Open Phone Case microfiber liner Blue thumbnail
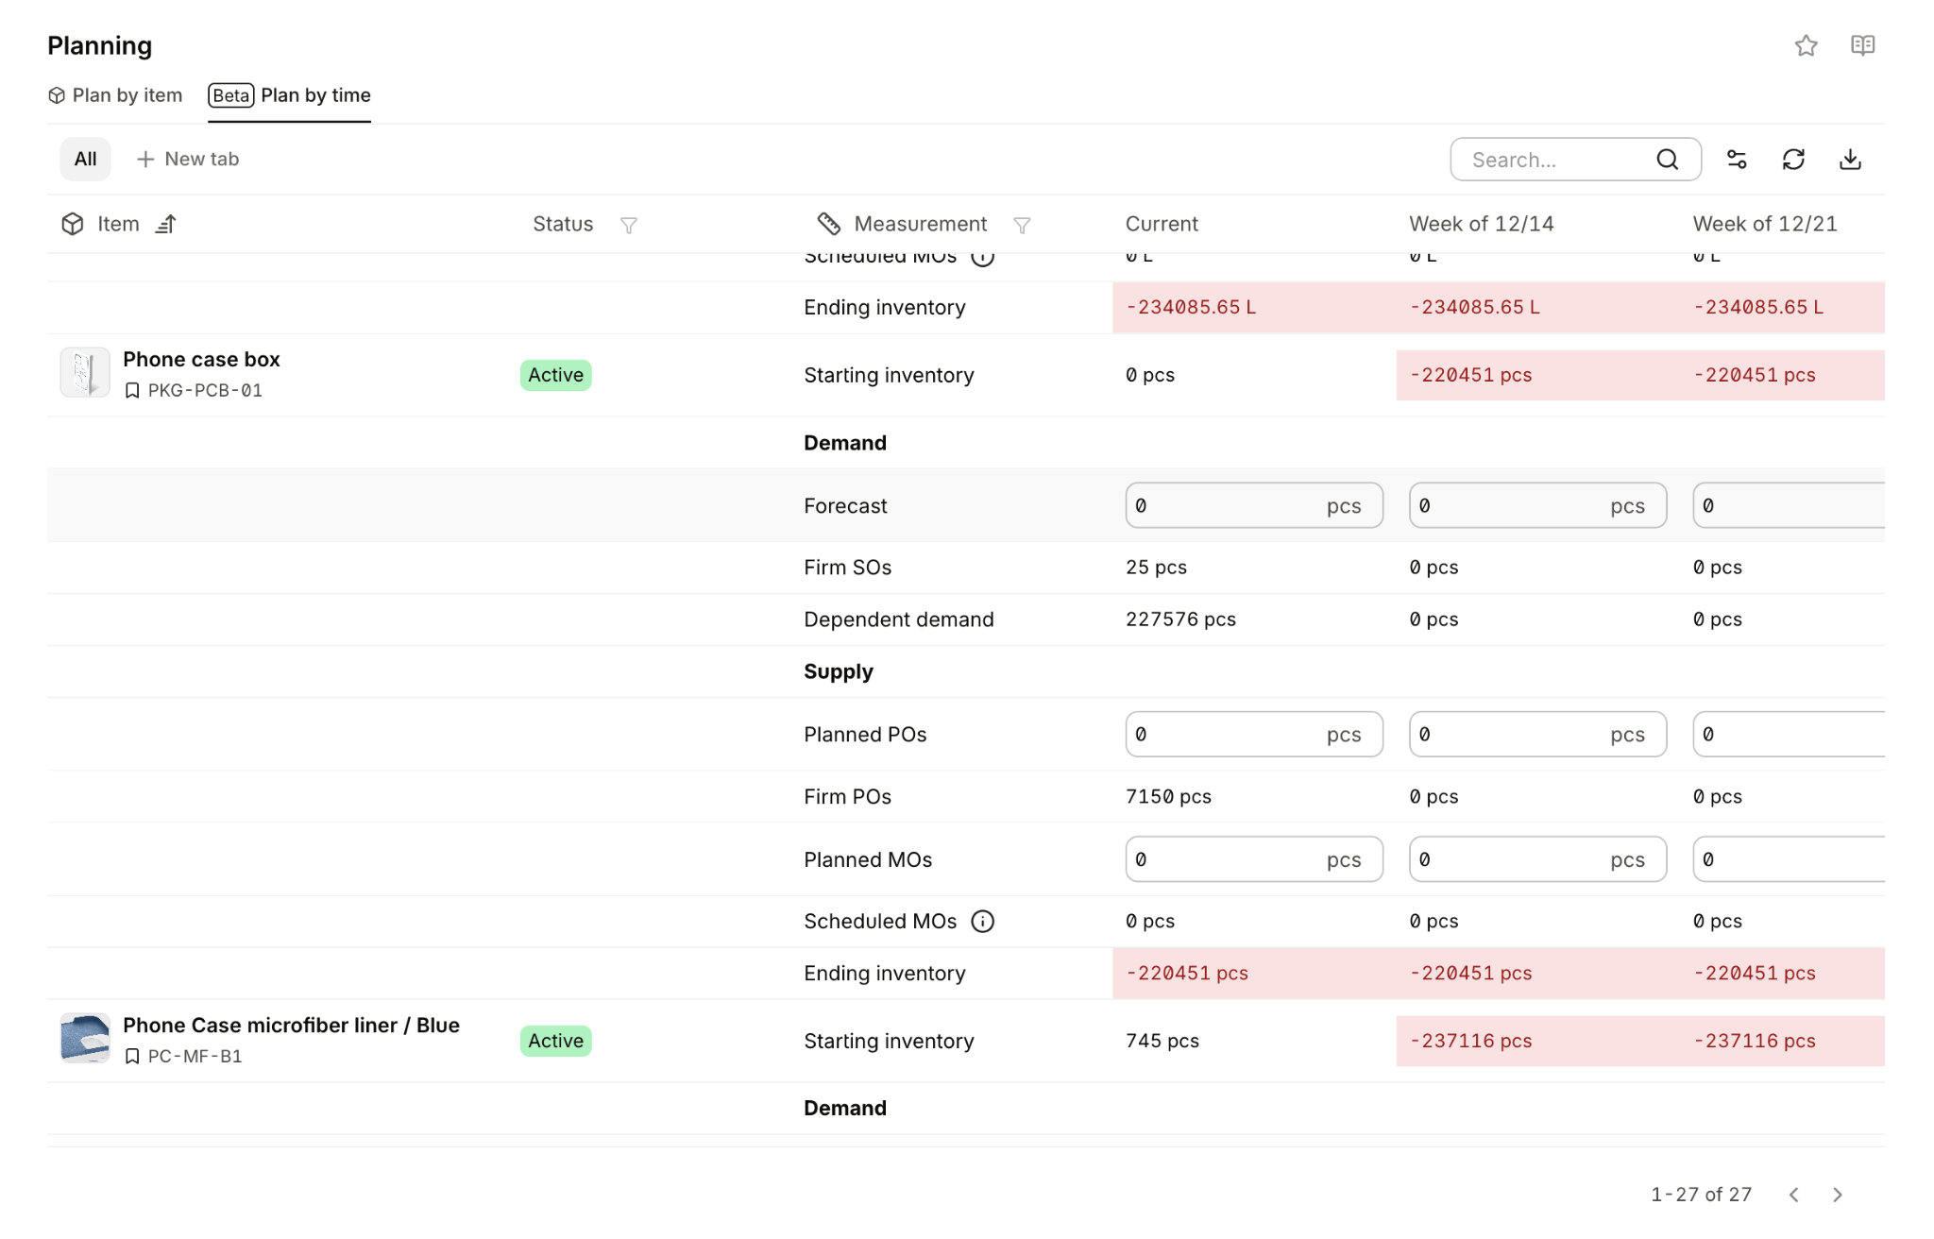The width and height of the screenshot is (1934, 1239). (85, 1038)
